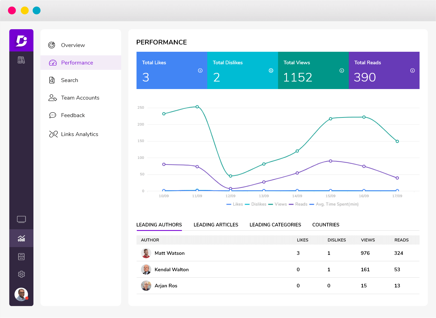Select Performance in the navigation menu
The width and height of the screenshot is (436, 318).
(x=77, y=63)
